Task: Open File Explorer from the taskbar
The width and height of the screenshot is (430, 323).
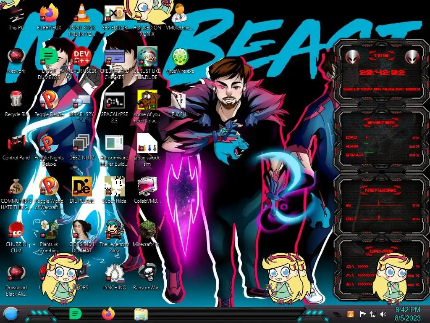Action: pos(141,314)
